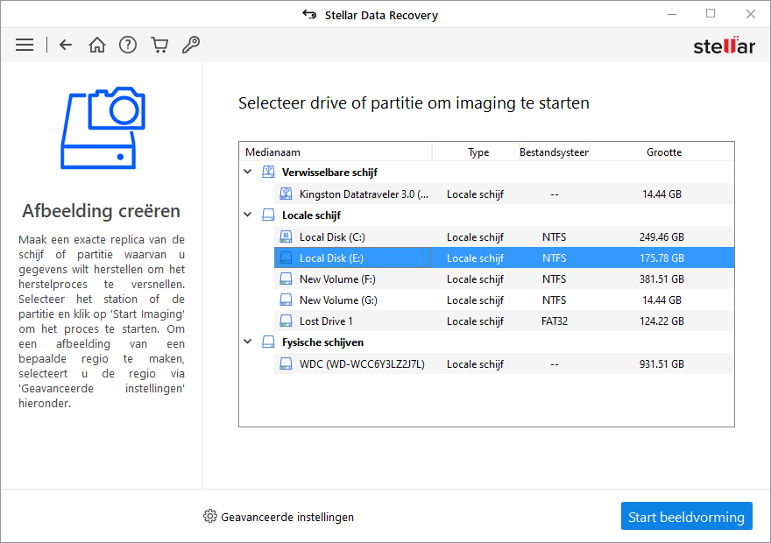Screen dimensions: 771x543
Task: Click the Local Disk (C:) drive icon
Action: [286, 236]
